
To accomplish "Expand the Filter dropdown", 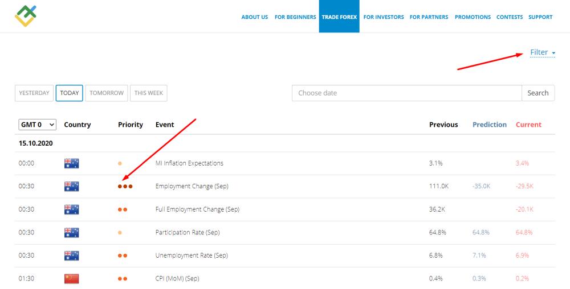I will tap(541, 52).
